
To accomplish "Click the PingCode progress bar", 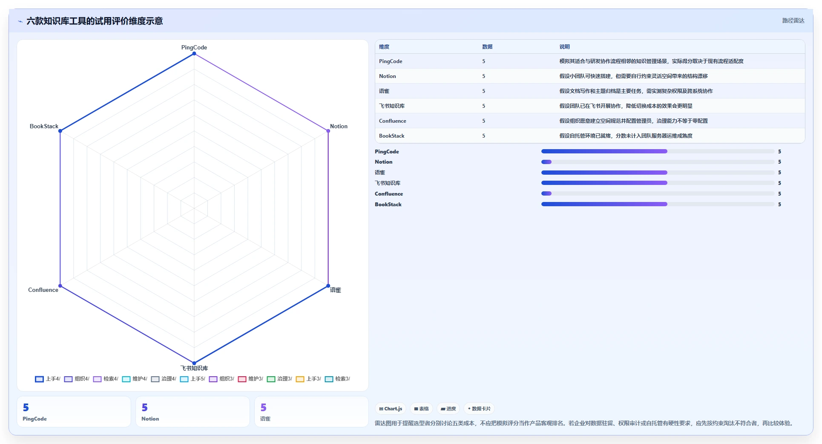I will pos(658,151).
